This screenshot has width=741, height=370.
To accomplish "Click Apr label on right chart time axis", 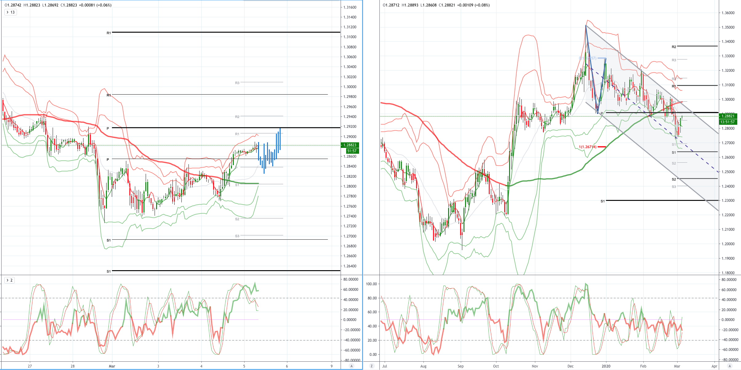I will pyautogui.click(x=715, y=366).
